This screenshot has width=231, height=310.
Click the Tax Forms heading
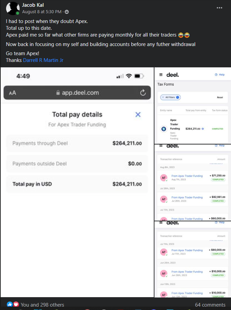click(166, 84)
